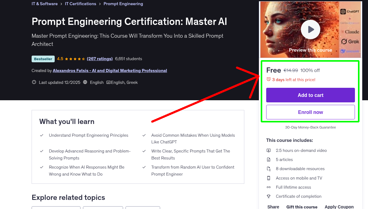Visit Alexandros Fatsis instructor profile

pyautogui.click(x=110, y=70)
